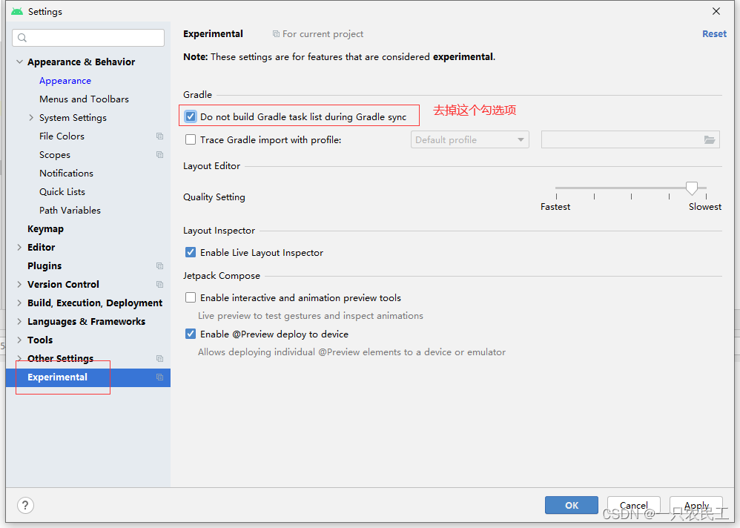Click the Reset link
This screenshot has width=740, height=528.
tap(714, 34)
